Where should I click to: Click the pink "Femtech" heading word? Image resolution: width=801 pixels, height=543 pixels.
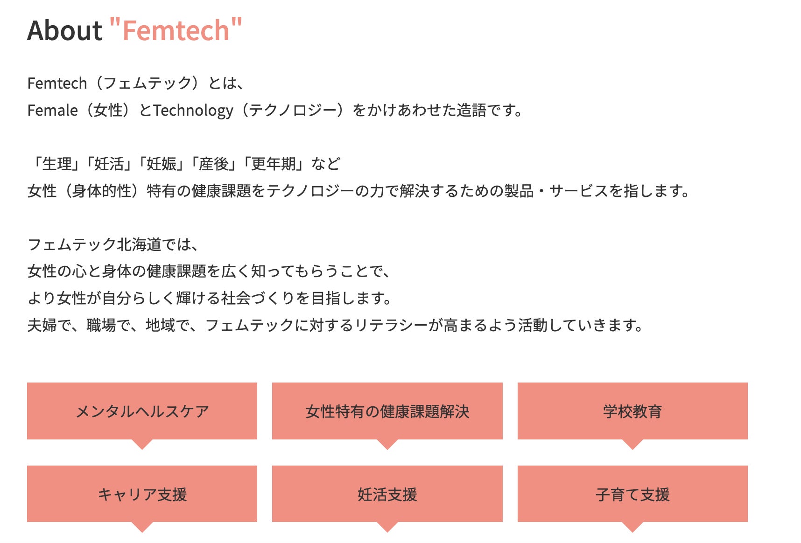tap(176, 30)
